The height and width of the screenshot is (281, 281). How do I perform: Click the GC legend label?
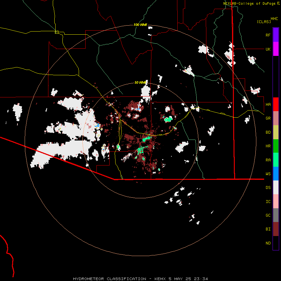(268, 215)
